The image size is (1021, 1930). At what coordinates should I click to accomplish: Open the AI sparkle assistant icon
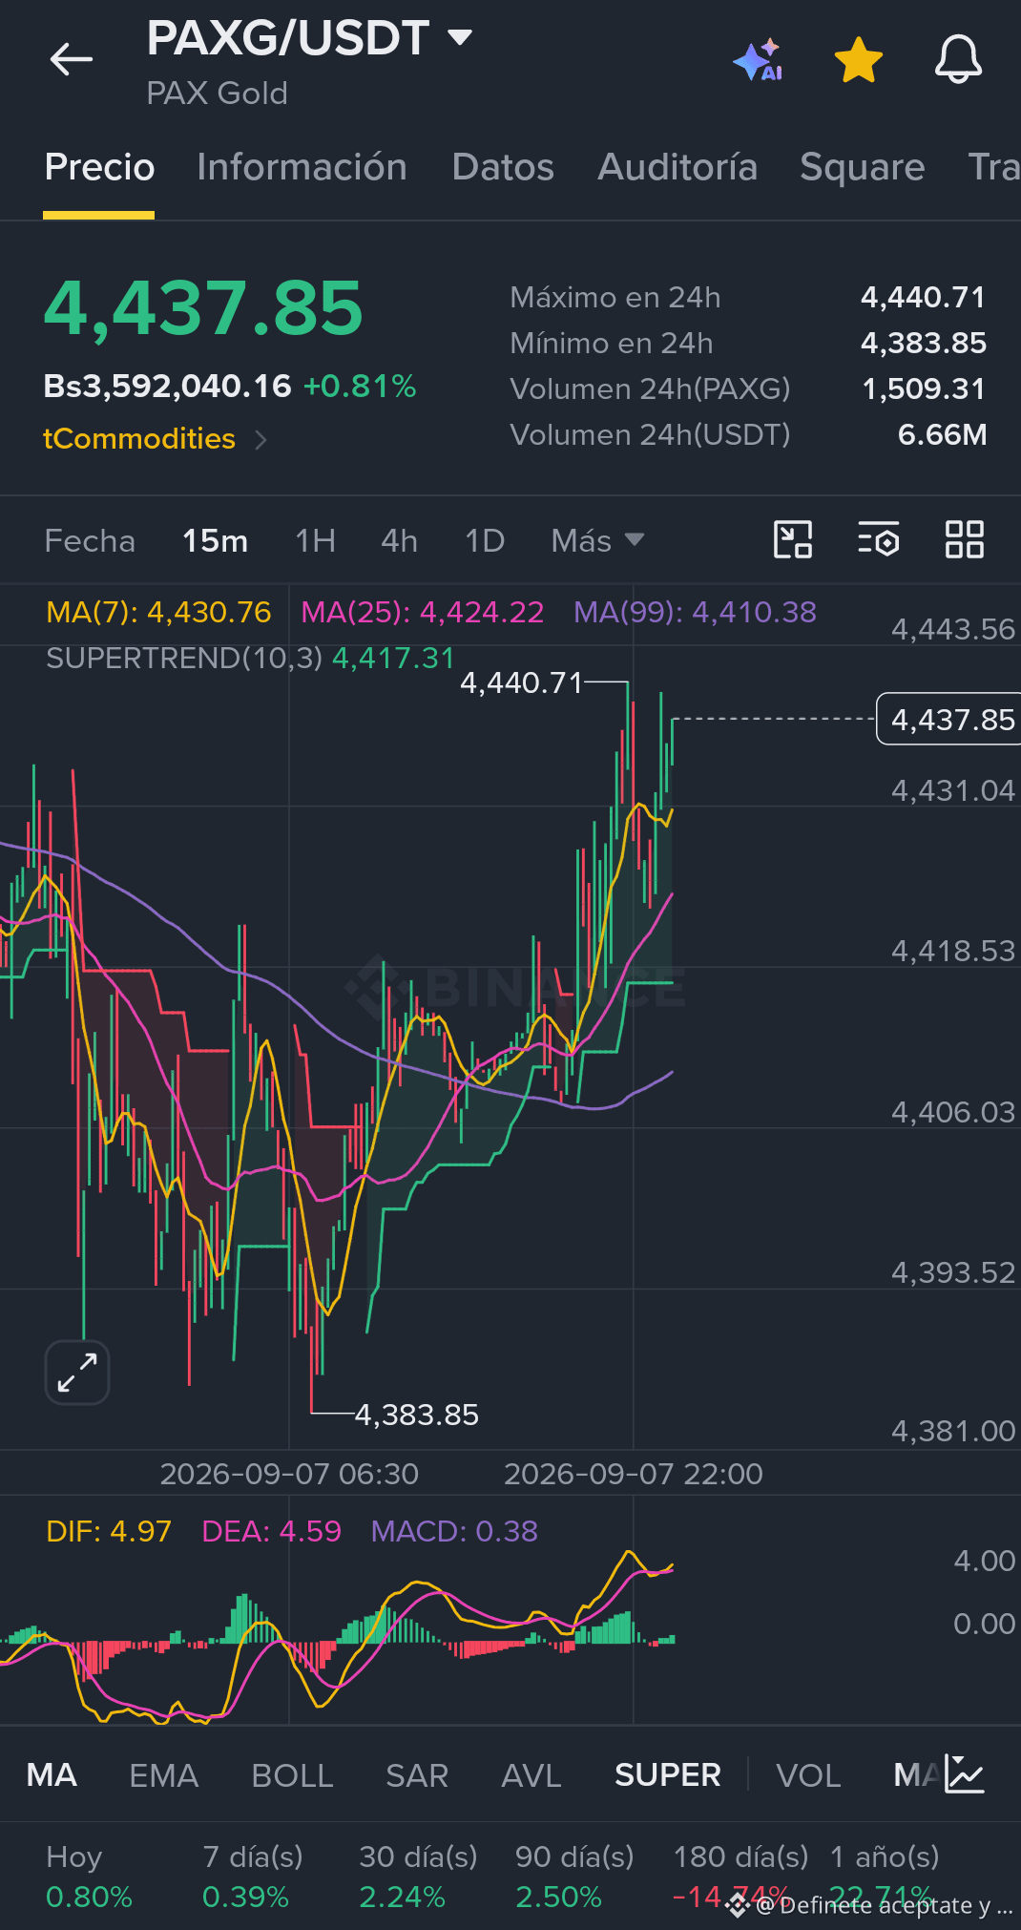click(x=760, y=60)
